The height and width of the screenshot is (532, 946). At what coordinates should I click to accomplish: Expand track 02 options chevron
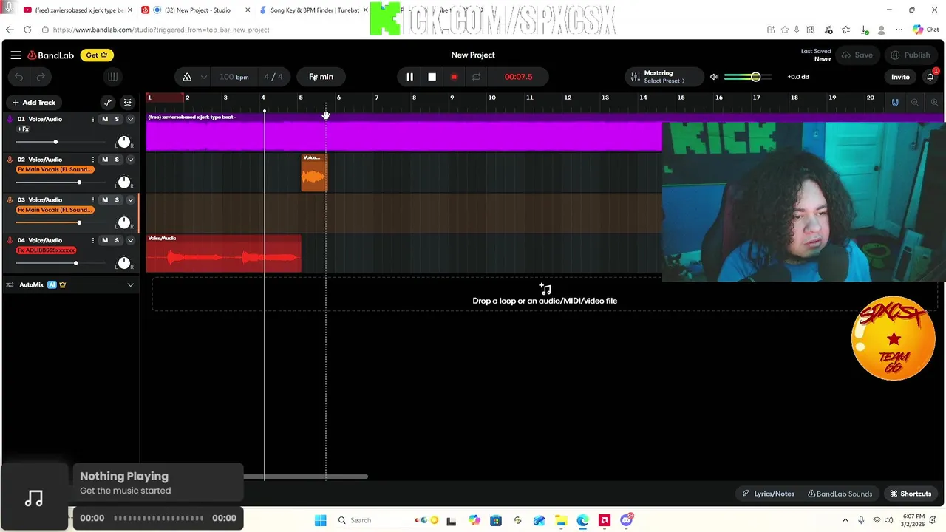coord(130,160)
